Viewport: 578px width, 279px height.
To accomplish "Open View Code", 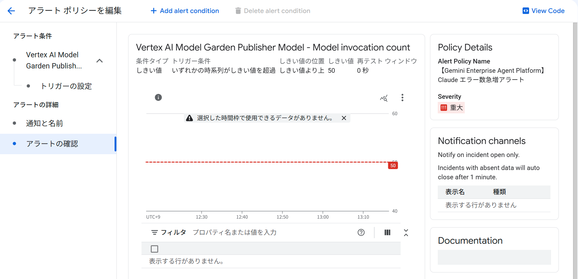I will click(x=544, y=11).
